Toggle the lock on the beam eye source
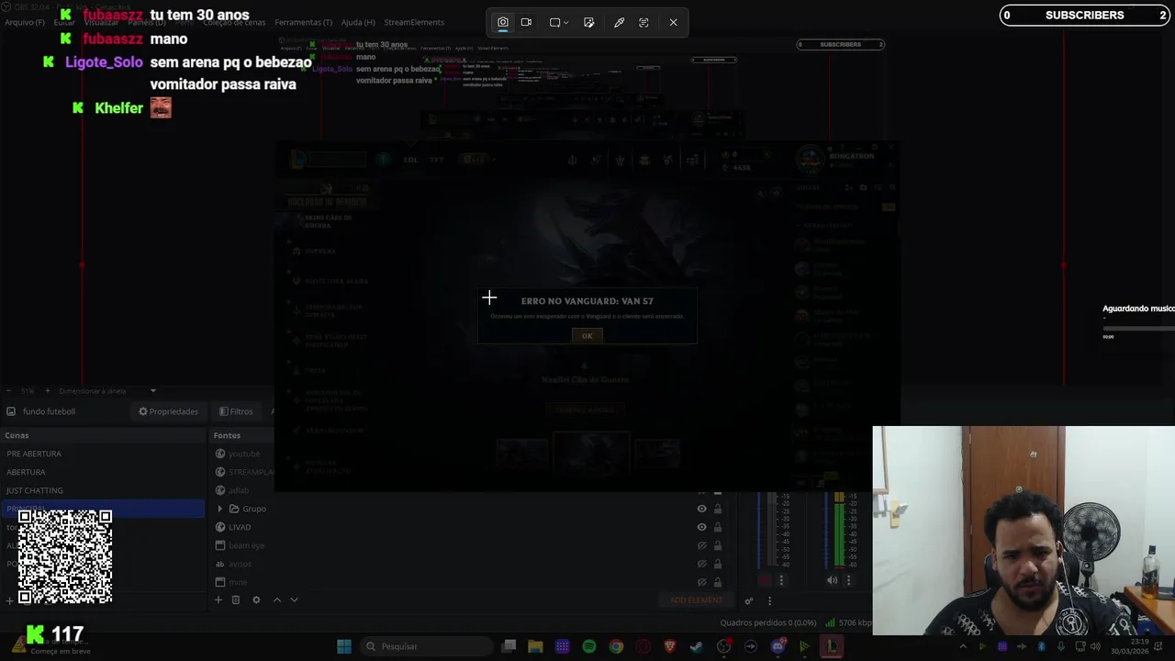Screen dimensions: 1175x661 click(718, 545)
